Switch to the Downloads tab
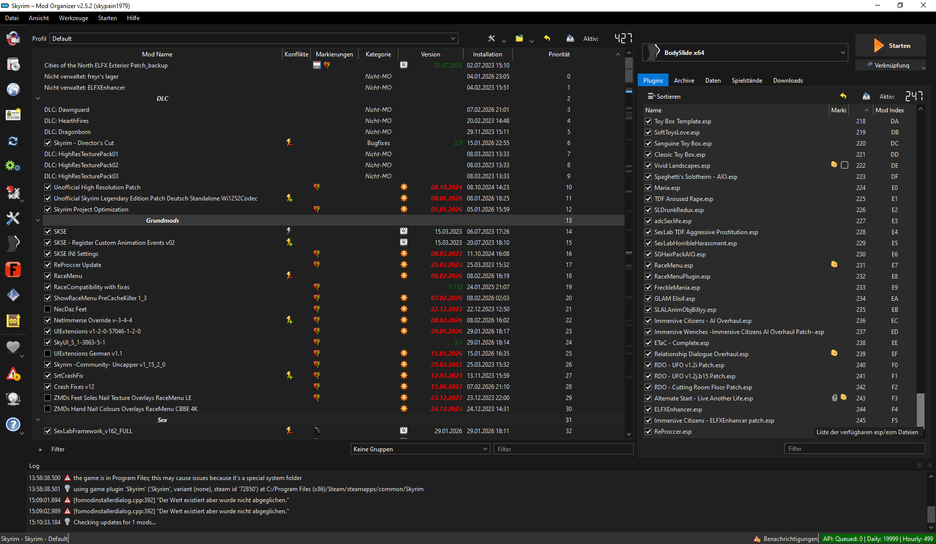Viewport: 936px width, 544px height. tap(788, 81)
